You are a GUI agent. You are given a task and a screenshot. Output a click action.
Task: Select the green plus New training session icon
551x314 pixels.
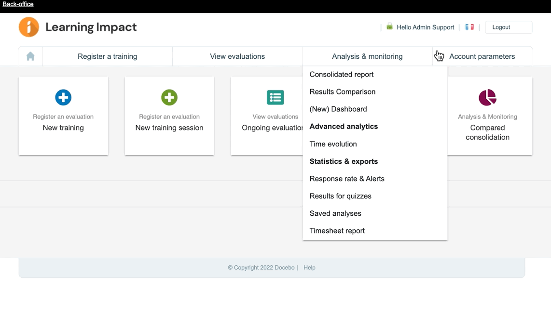(x=169, y=97)
